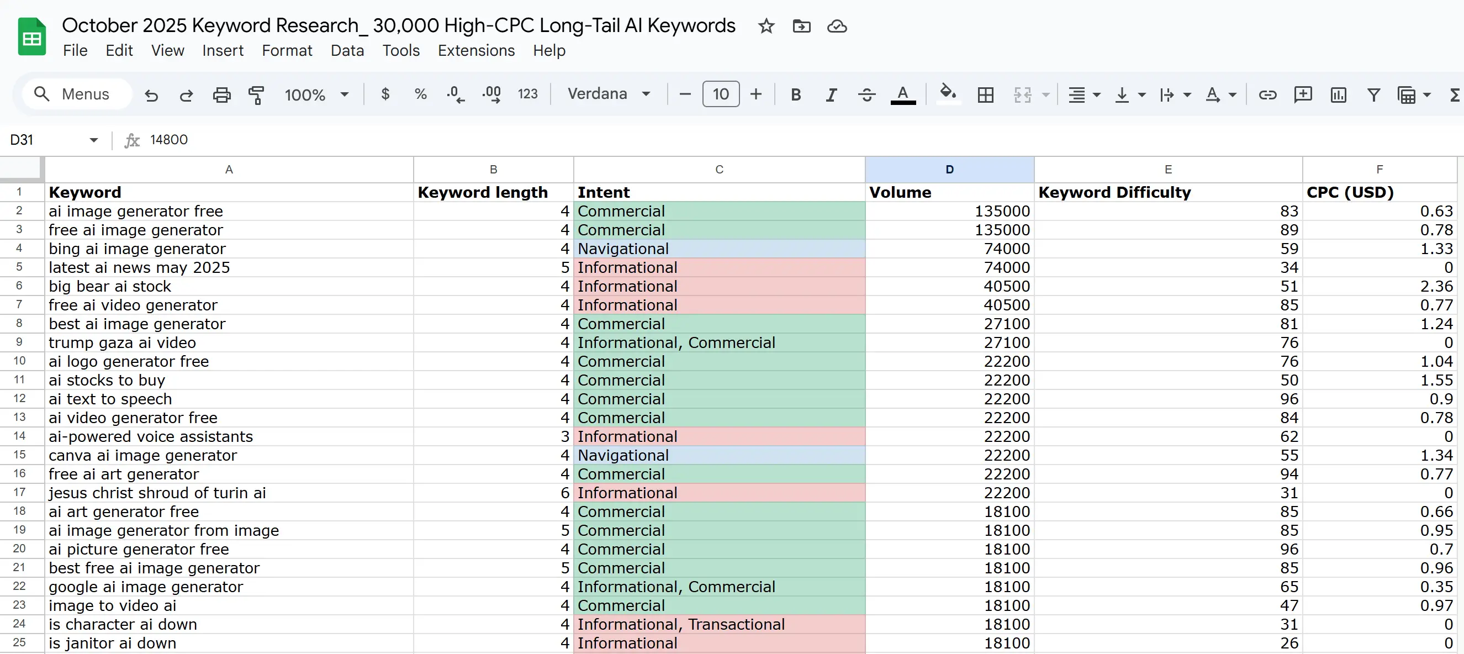Click the borders grid icon
This screenshot has height=654, width=1464.
tap(985, 94)
